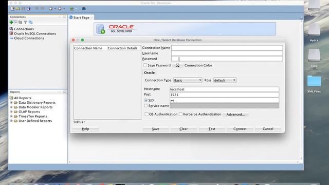Click the Port field containing 1521
Image resolution: width=329 pixels, height=185 pixels.
pyautogui.click(x=224, y=95)
